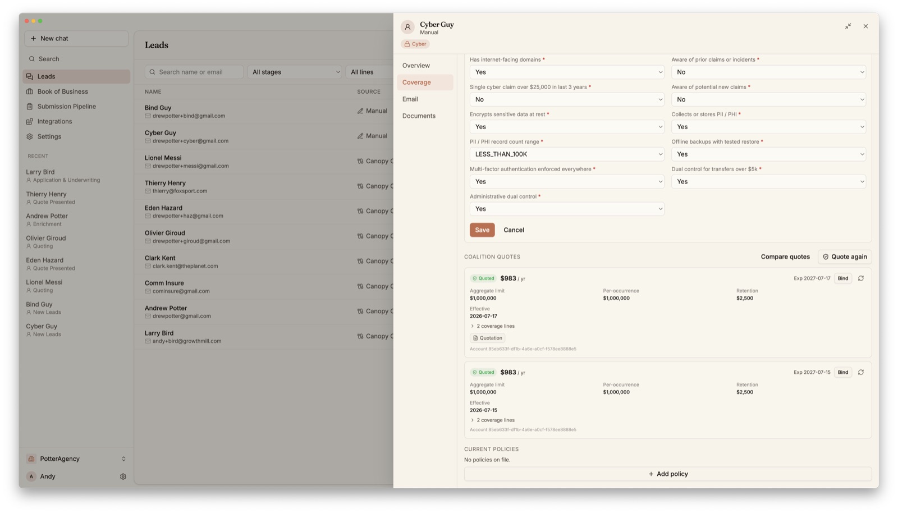The width and height of the screenshot is (898, 513).
Task: Open Collects or stores PII / PHI dropdown
Action: click(768, 127)
